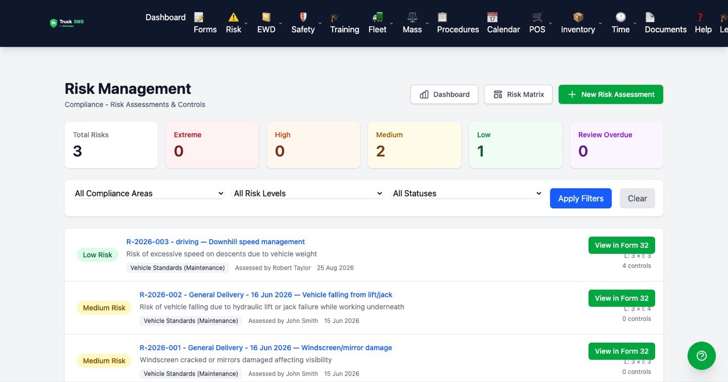This screenshot has height=382, width=728.
Task: Open R-2026-001 Windscreen/mirror damage link
Action: (x=266, y=347)
